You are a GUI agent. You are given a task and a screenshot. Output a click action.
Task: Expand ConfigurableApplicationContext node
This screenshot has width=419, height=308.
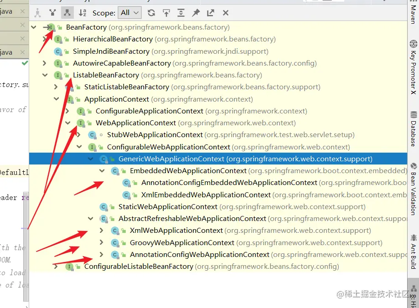pyautogui.click(x=67, y=111)
